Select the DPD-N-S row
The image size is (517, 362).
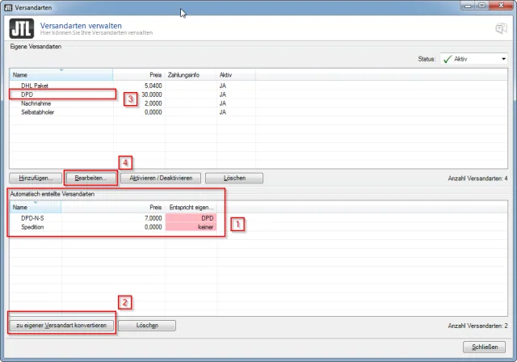coord(258,218)
